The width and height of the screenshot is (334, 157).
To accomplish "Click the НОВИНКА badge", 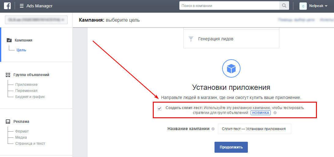I will [260, 113].
